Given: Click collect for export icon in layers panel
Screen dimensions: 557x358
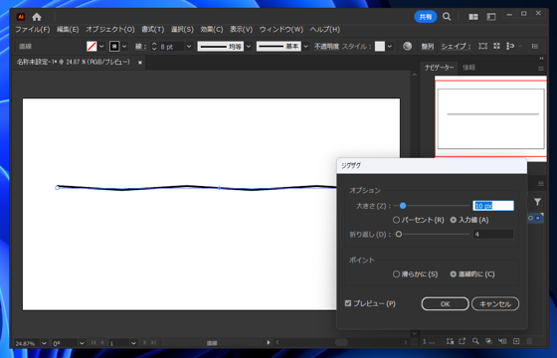Looking at the screenshot, I should coord(450,341).
